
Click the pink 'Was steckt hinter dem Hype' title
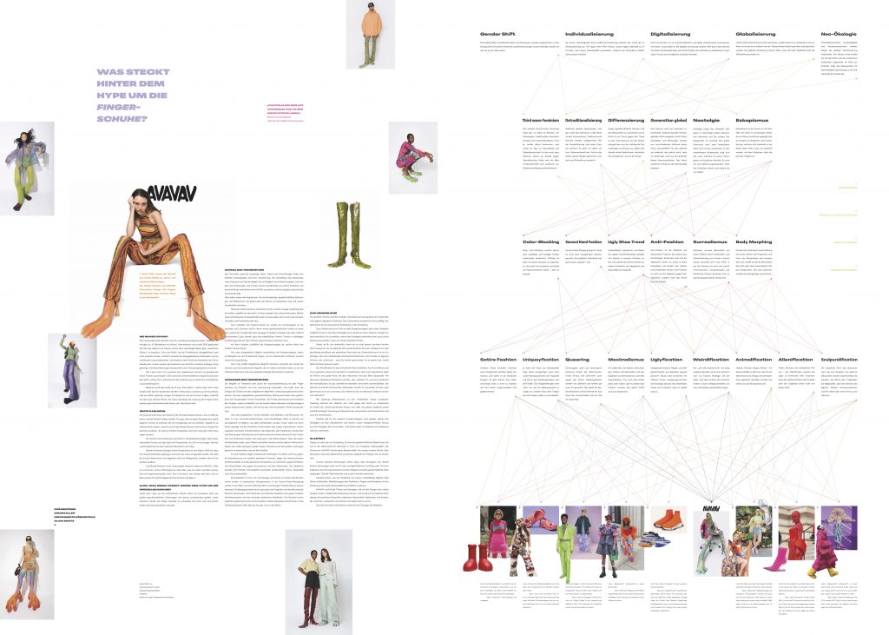(x=122, y=94)
